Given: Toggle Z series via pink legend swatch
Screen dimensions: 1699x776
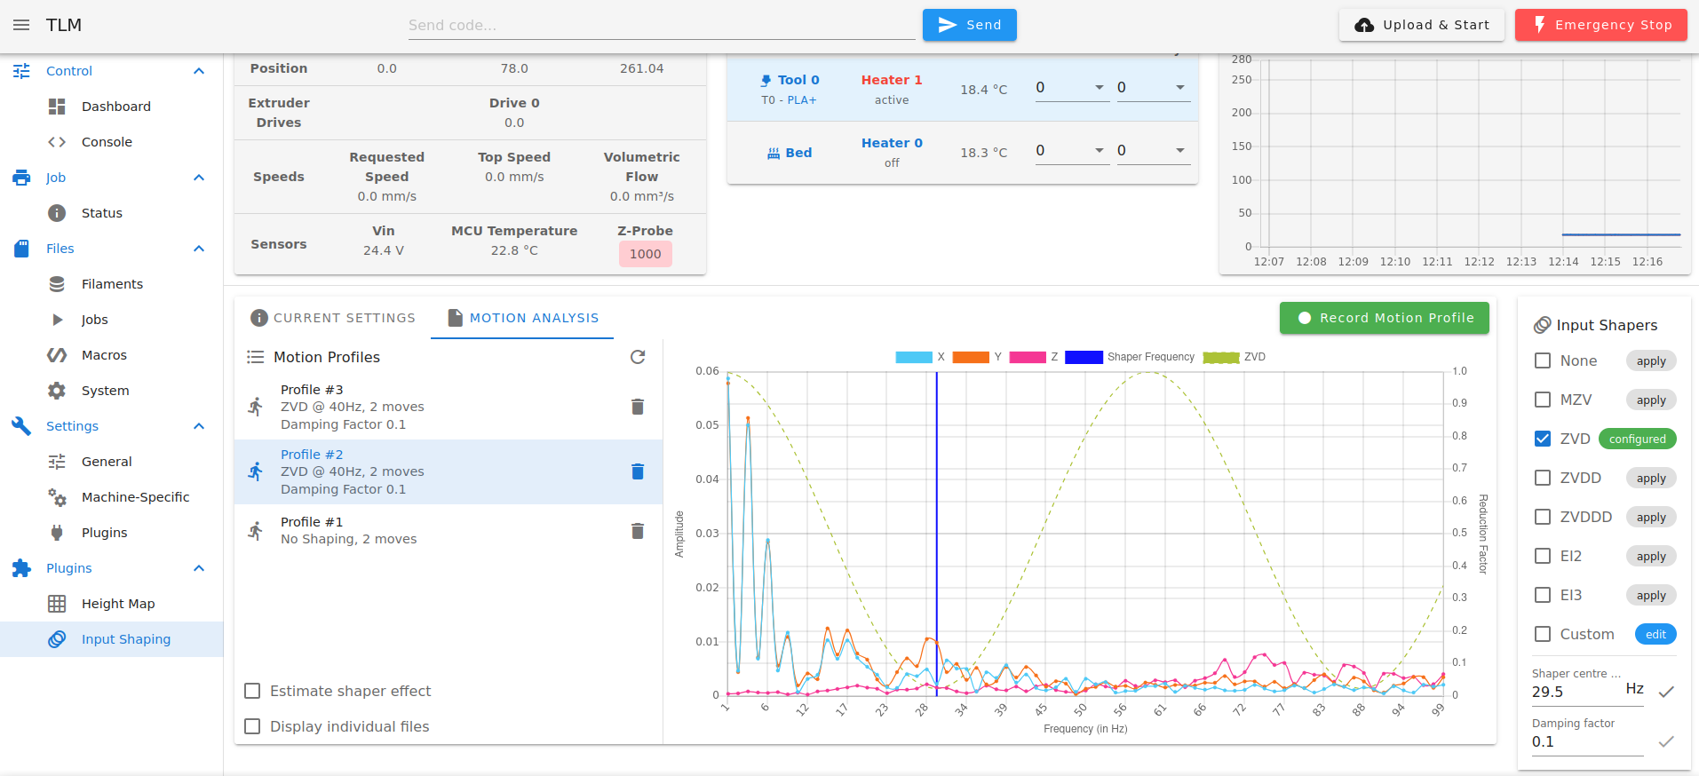Looking at the screenshot, I should tap(1028, 357).
